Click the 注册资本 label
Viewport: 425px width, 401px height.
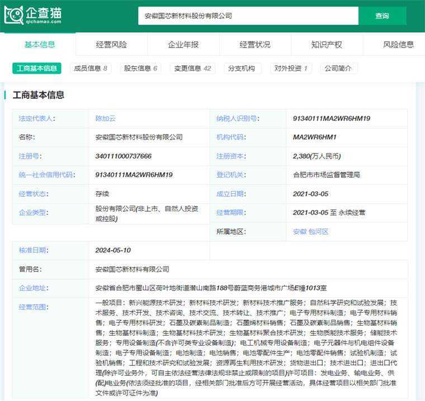(231, 156)
